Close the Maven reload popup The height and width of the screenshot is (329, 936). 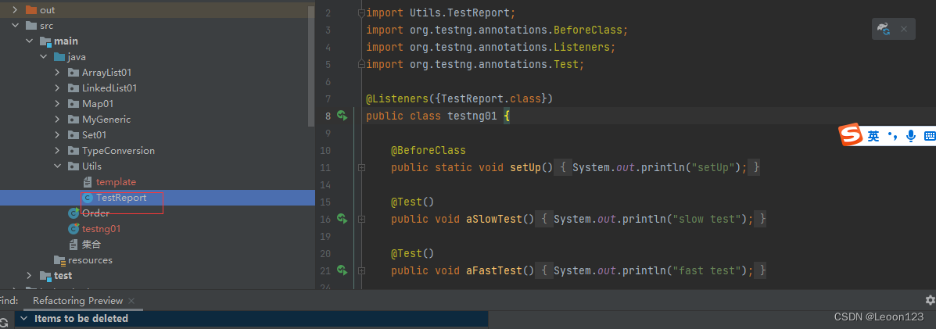pos(904,29)
